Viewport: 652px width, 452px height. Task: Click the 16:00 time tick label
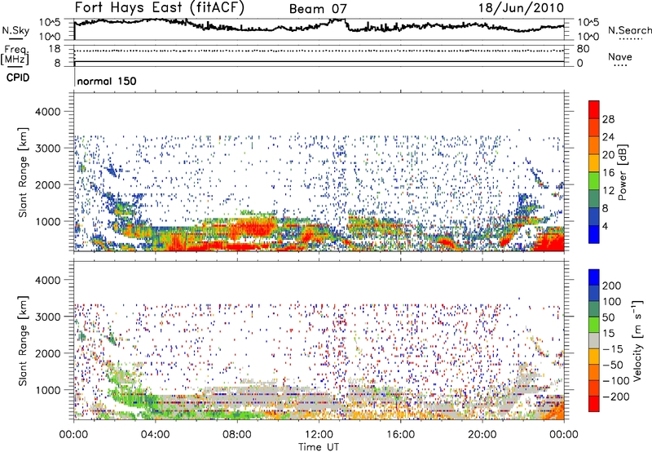(x=400, y=435)
